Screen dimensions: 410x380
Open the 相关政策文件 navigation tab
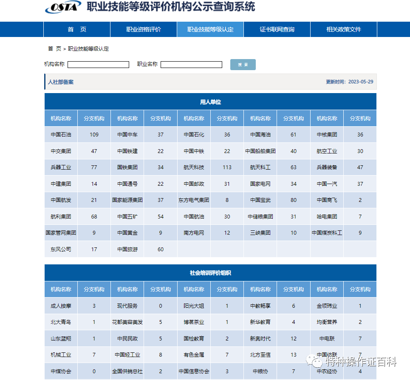344,29
